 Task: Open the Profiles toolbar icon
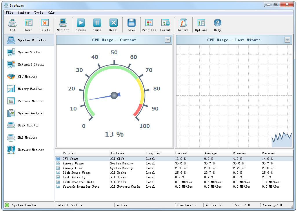point(149,23)
